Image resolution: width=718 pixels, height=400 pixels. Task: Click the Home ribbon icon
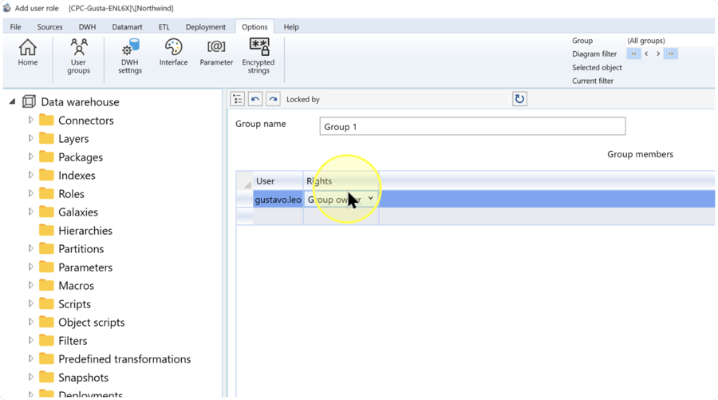(x=27, y=53)
